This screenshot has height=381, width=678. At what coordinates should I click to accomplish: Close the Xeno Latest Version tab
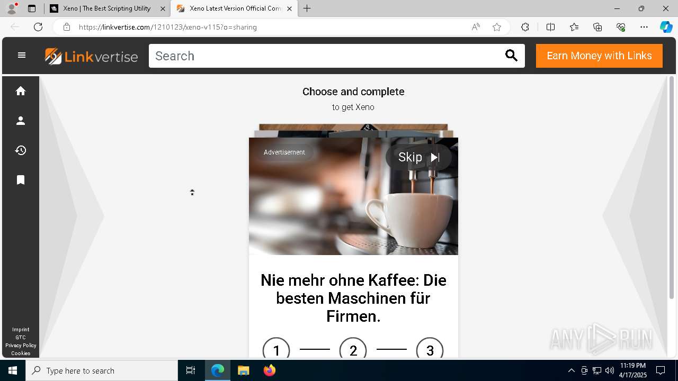coord(289,8)
